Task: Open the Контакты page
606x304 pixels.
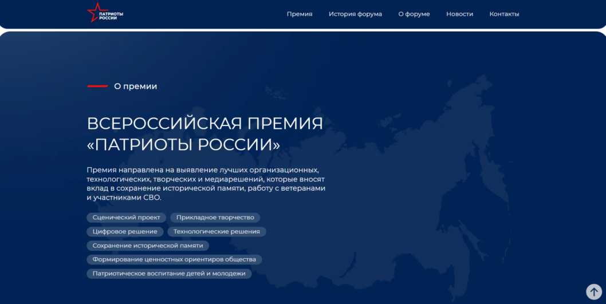Action: pyautogui.click(x=504, y=14)
